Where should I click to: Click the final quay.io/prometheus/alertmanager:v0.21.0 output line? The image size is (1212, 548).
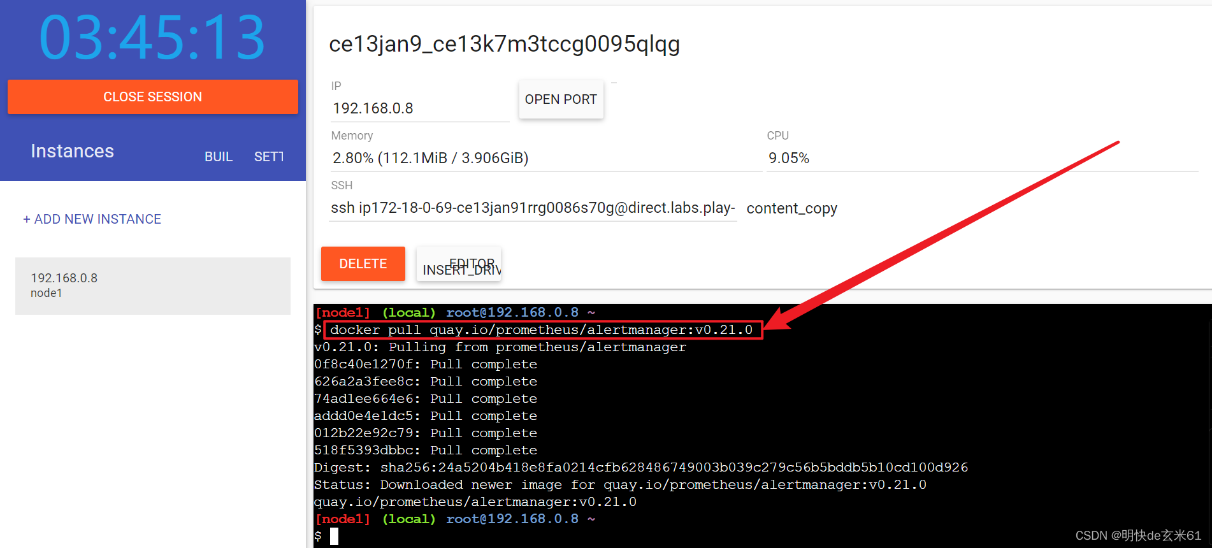point(475,501)
